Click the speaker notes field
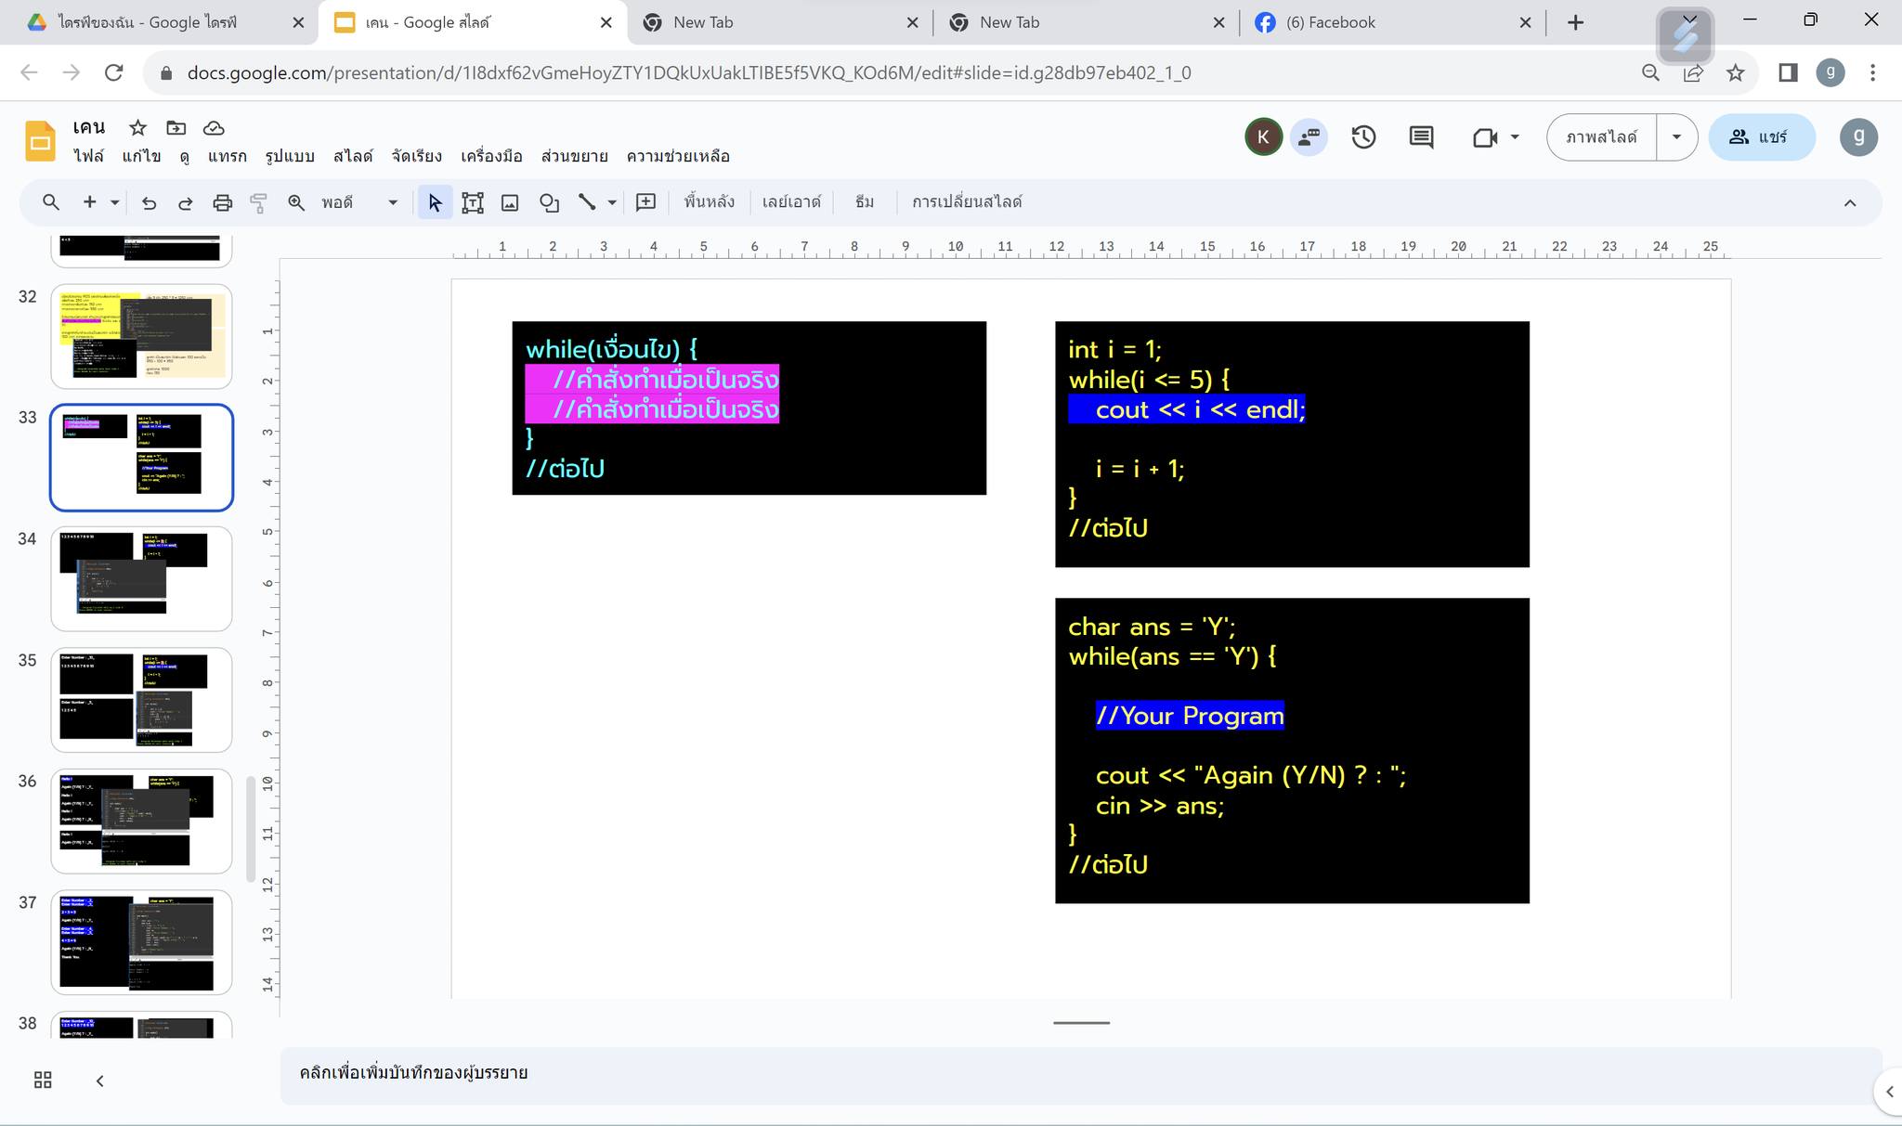1902x1126 pixels. (1081, 1074)
